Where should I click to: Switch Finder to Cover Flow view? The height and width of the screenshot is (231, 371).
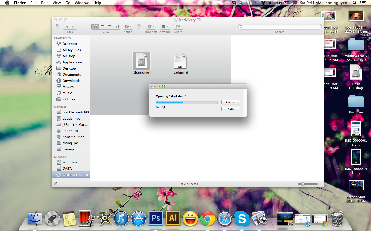(x=117, y=27)
